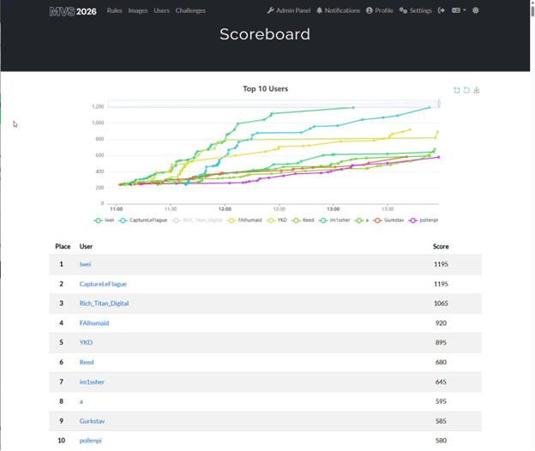Screen dimensions: 535x451
Task: Open the Rules page
Action: pyautogui.click(x=114, y=10)
